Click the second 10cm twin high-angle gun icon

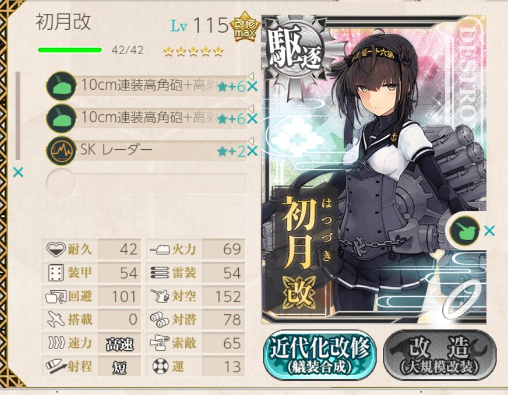click(61, 119)
